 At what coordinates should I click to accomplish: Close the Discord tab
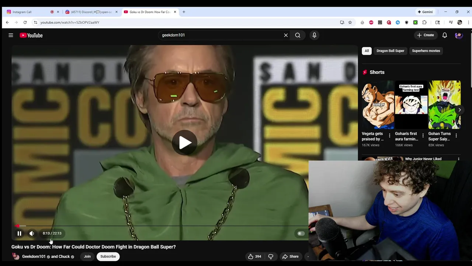[x=117, y=12]
